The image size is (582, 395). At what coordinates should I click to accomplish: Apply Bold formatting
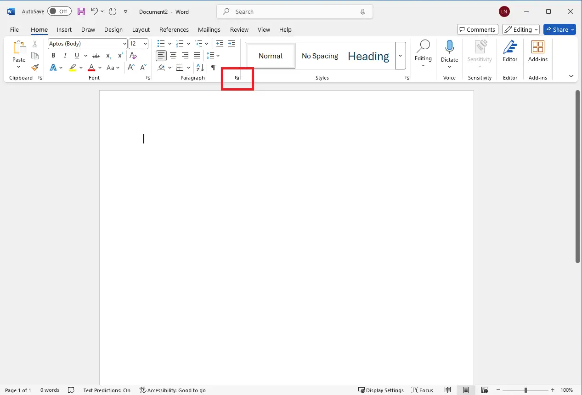53,56
